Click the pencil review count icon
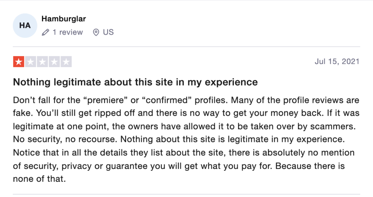373x197 pixels. (x=46, y=32)
